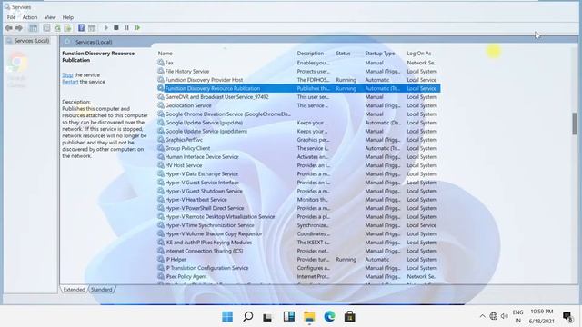Open the notification center icon
Viewport: 582px width, 327px height.
[567, 316]
